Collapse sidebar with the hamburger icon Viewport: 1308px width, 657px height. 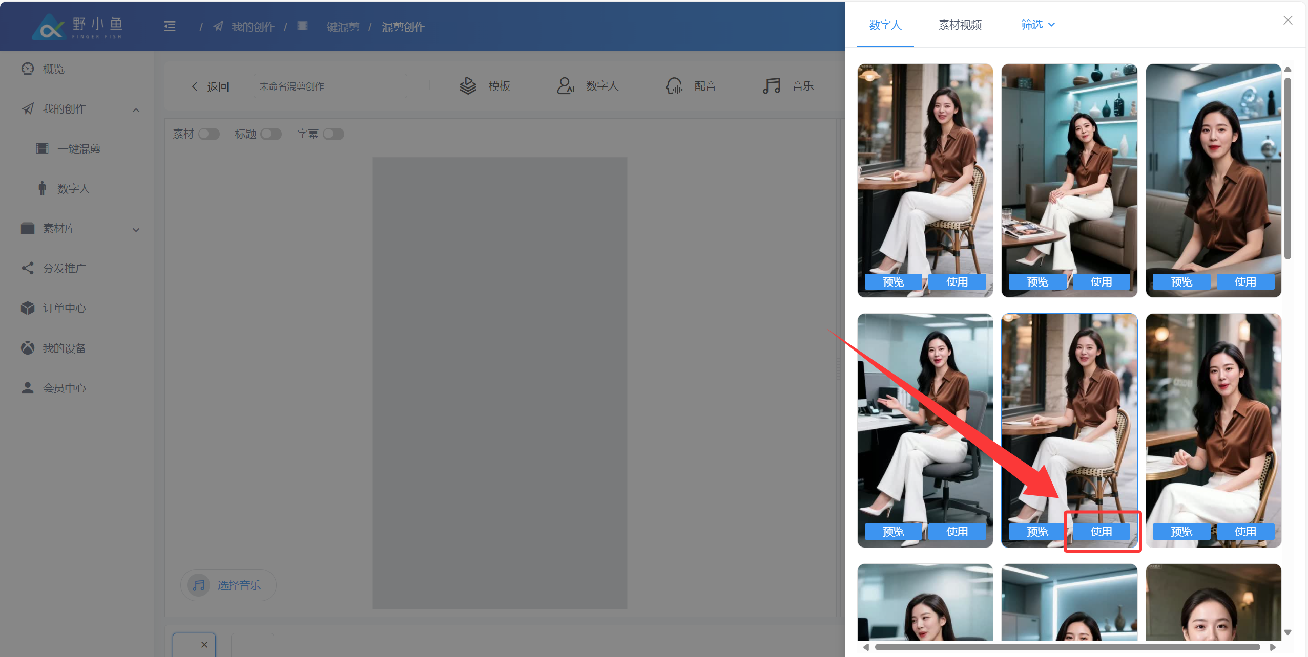coord(170,27)
